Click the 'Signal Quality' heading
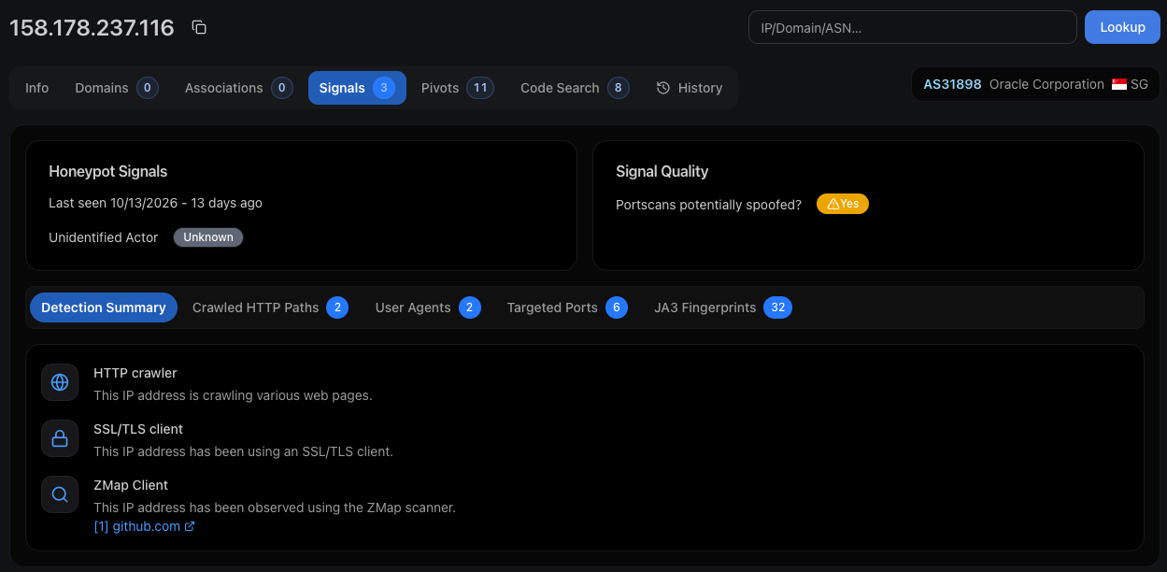 [662, 171]
